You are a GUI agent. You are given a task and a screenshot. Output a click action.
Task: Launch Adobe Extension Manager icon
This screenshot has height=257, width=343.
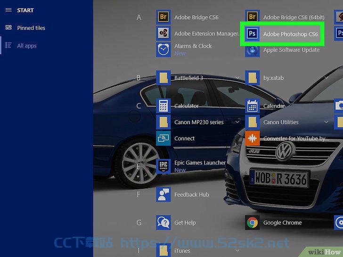(x=163, y=33)
